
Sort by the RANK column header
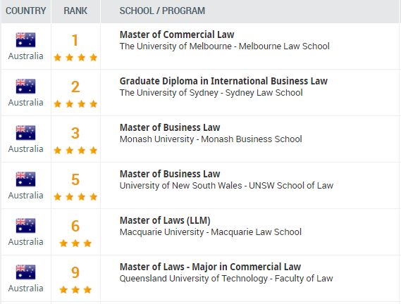75,11
